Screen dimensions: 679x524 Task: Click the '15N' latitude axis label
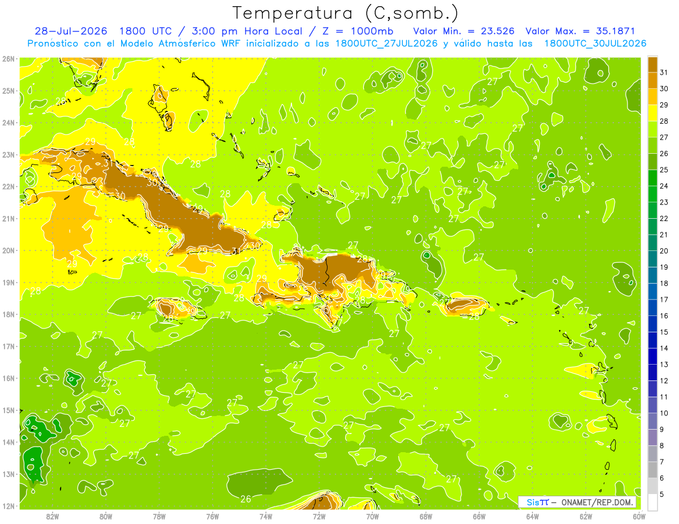click(x=8, y=410)
